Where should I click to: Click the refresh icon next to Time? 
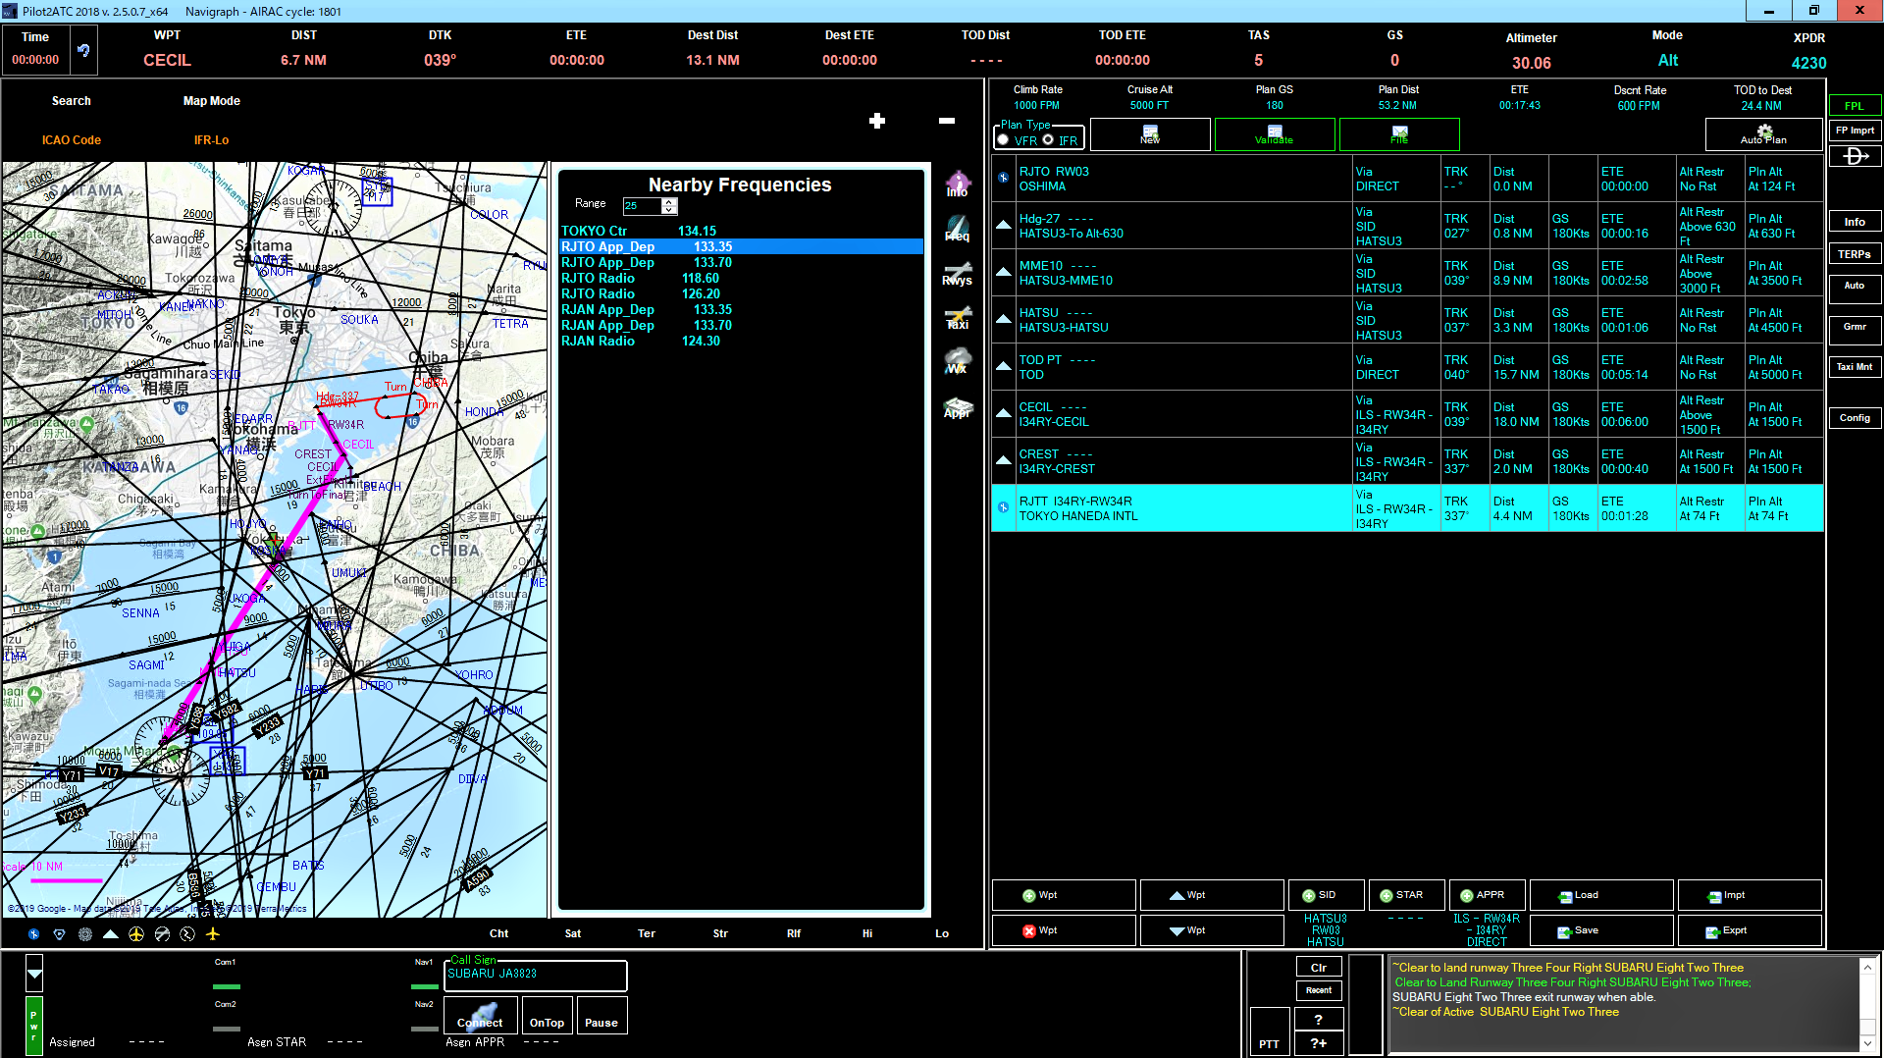coord(83,51)
